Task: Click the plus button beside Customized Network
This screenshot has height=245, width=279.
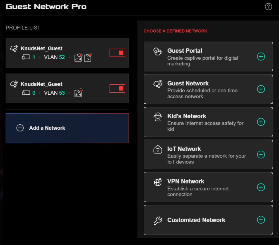Action: tap(261, 220)
